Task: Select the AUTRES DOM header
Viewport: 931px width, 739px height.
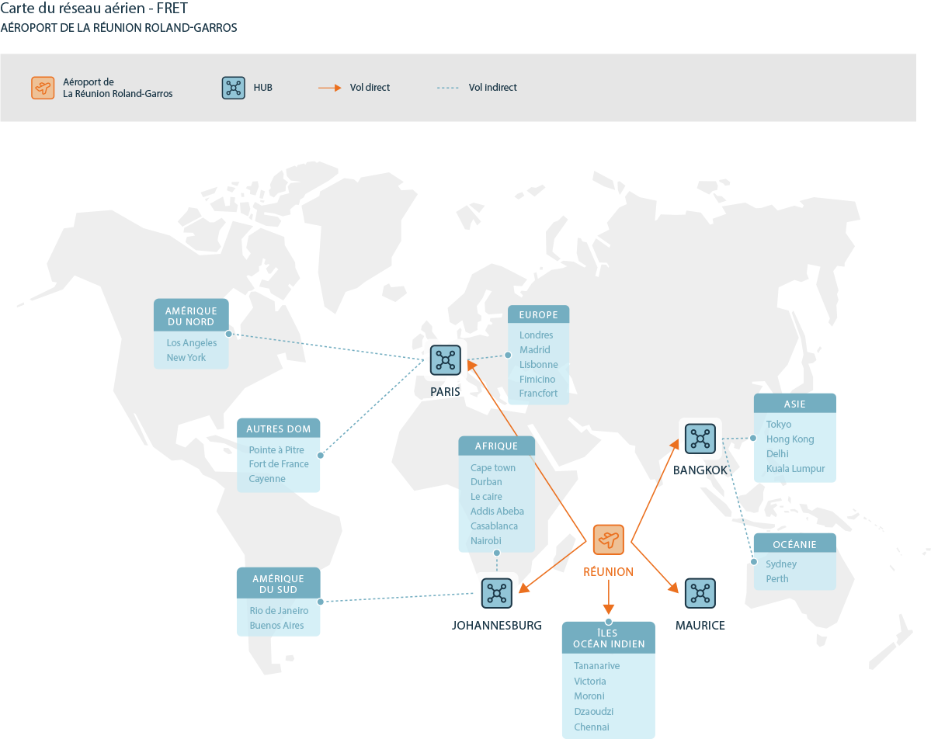Action: (x=278, y=428)
